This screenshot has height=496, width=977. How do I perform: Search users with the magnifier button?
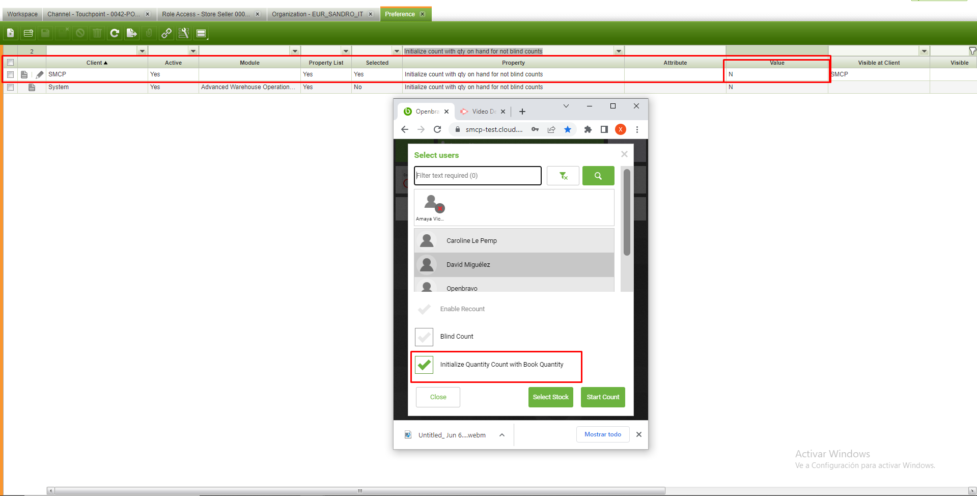598,176
